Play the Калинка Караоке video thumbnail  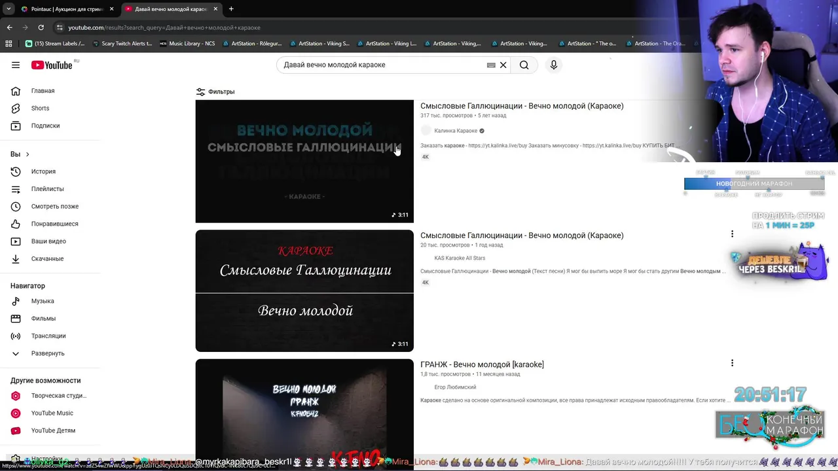(x=304, y=161)
